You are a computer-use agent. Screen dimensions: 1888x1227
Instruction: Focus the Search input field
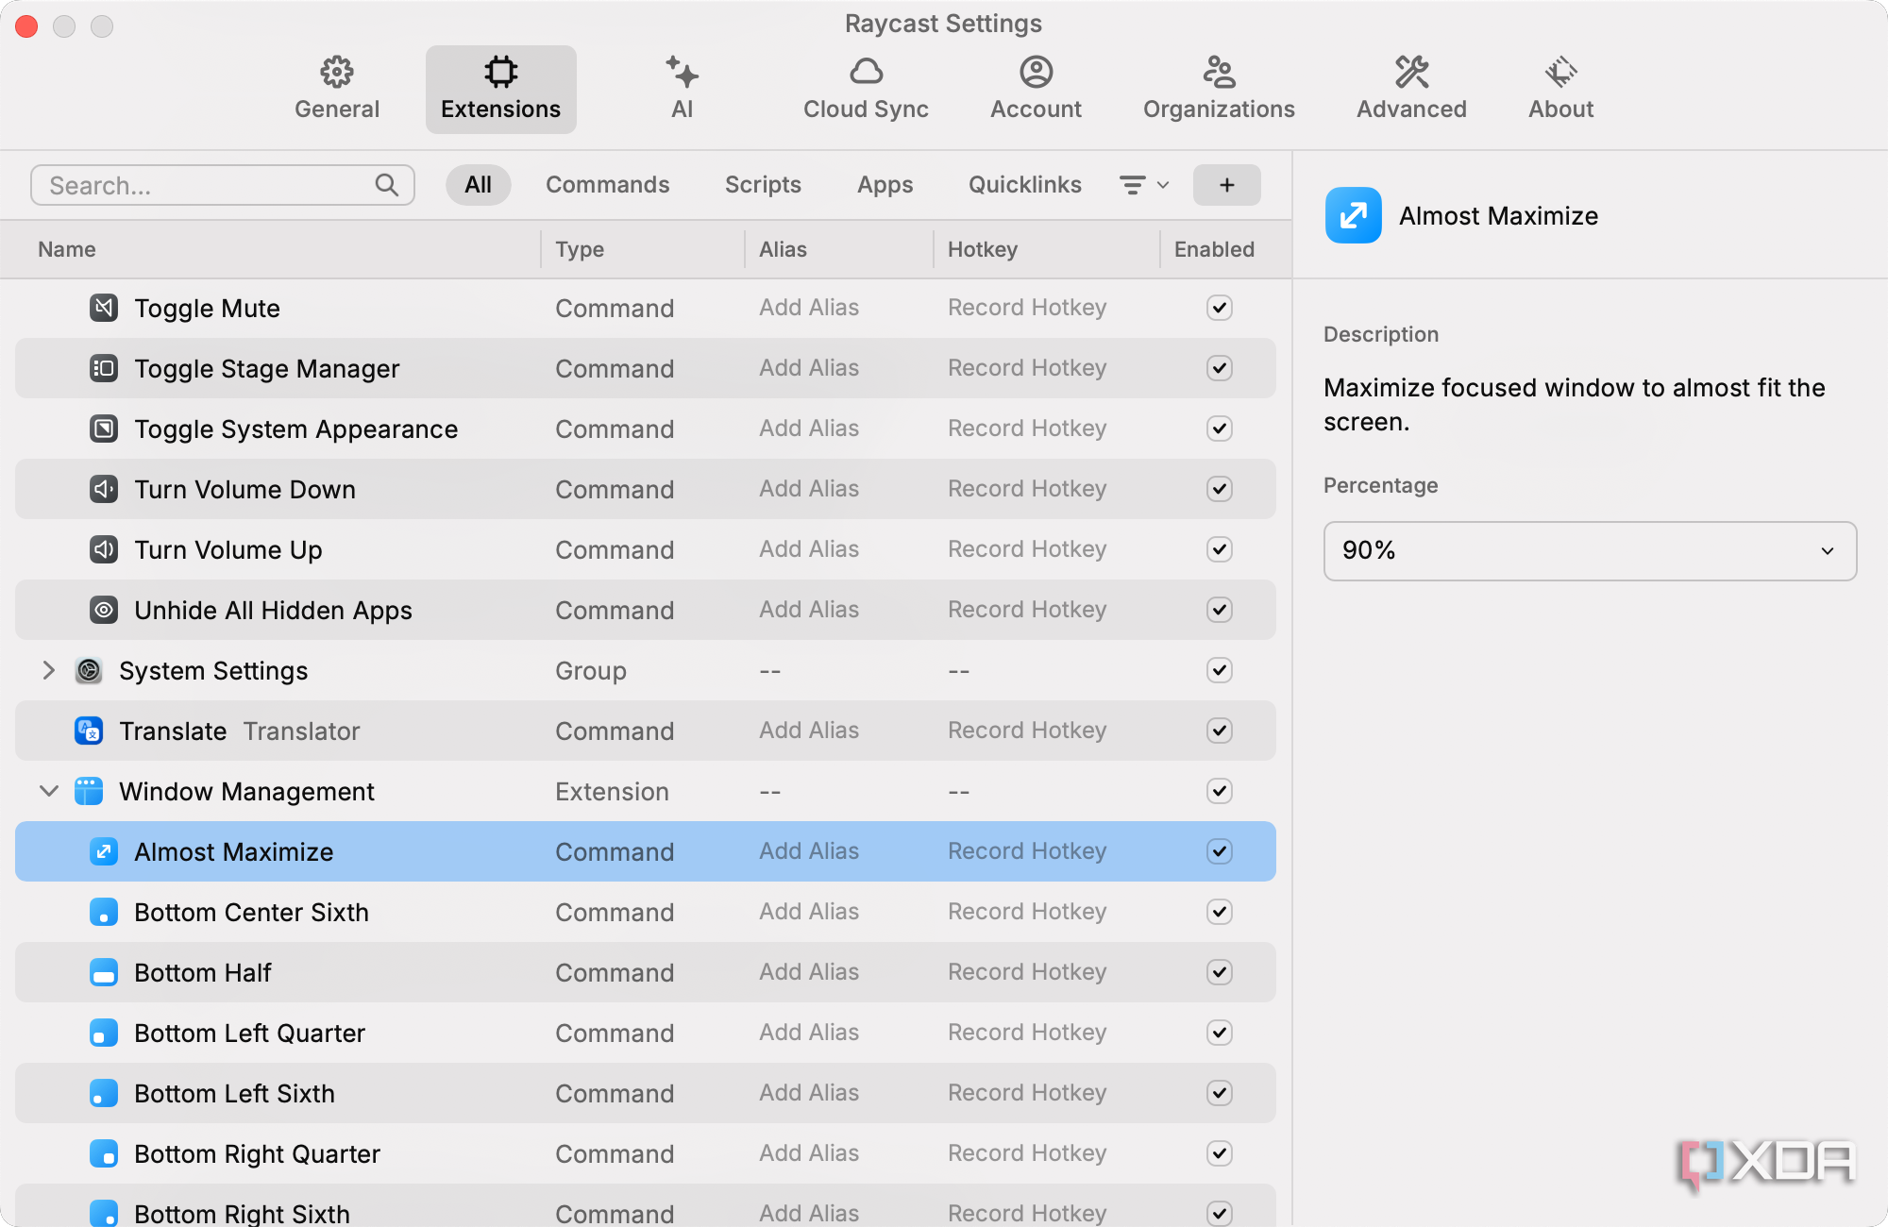click(223, 185)
